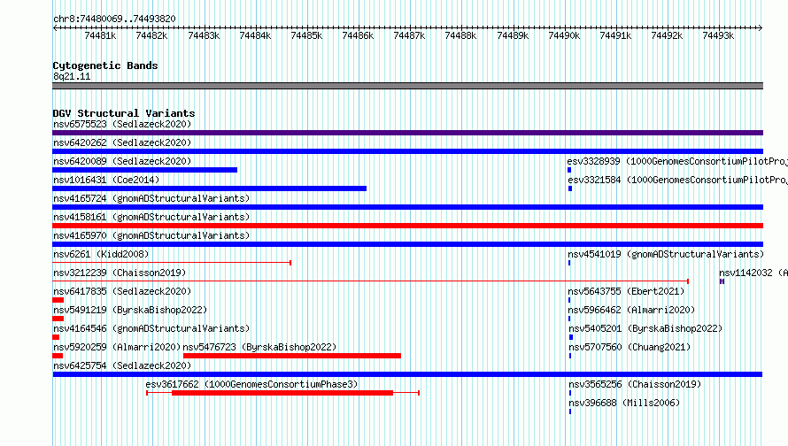The height and width of the screenshot is (446, 788).
Task: Open esv3328939 1000Genomes pilot variant label
Action: (677, 161)
